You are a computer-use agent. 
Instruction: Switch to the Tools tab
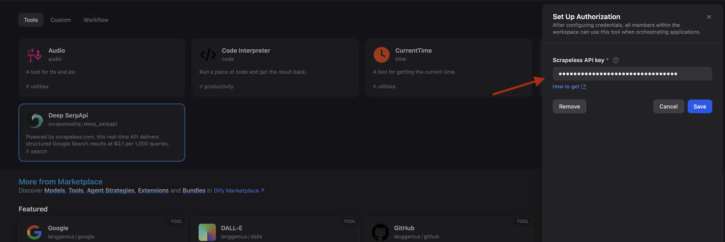click(x=31, y=20)
